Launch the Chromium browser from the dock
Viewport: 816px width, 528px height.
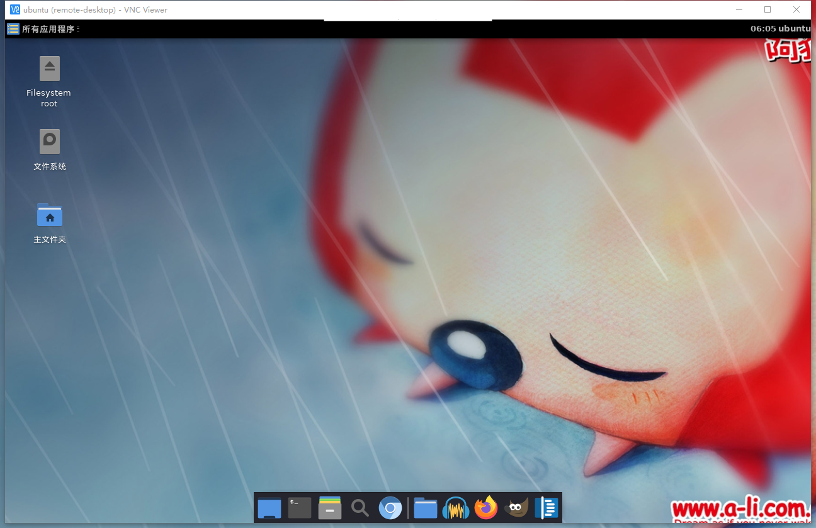(390, 508)
